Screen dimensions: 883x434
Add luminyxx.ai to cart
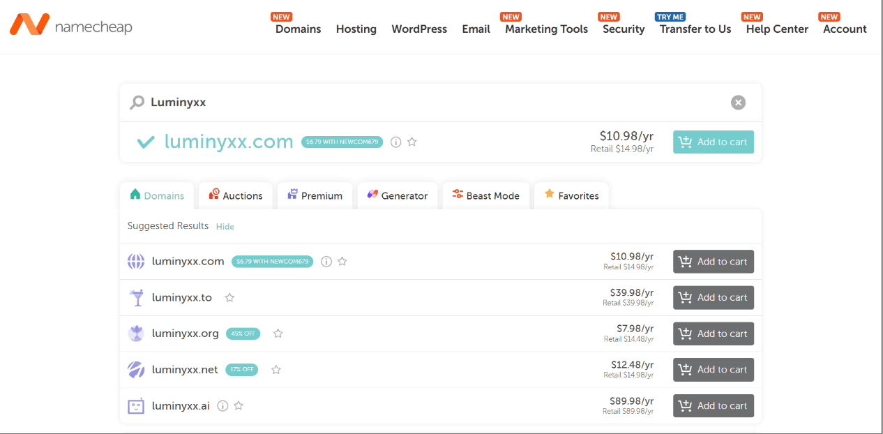[x=714, y=405]
